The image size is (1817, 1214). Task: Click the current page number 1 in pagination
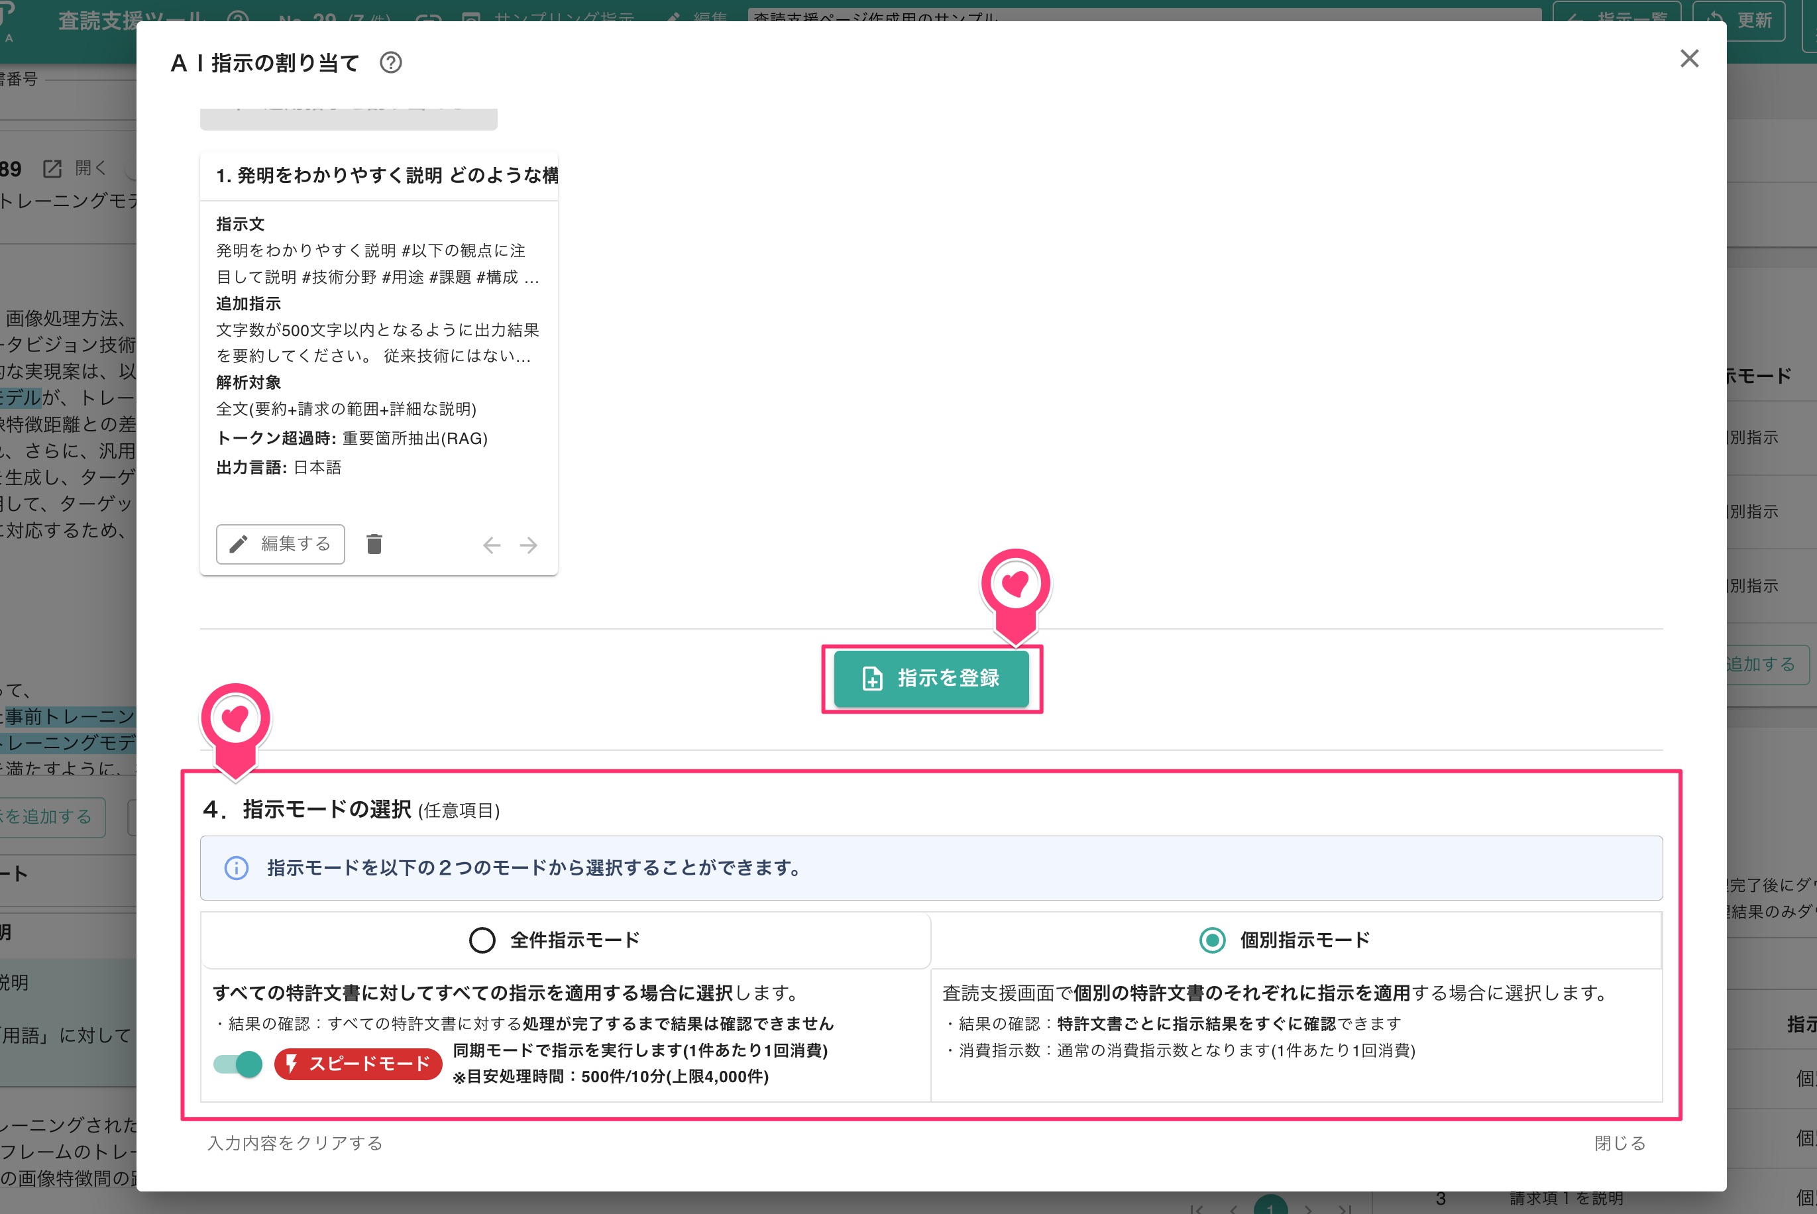pyautogui.click(x=1272, y=1207)
